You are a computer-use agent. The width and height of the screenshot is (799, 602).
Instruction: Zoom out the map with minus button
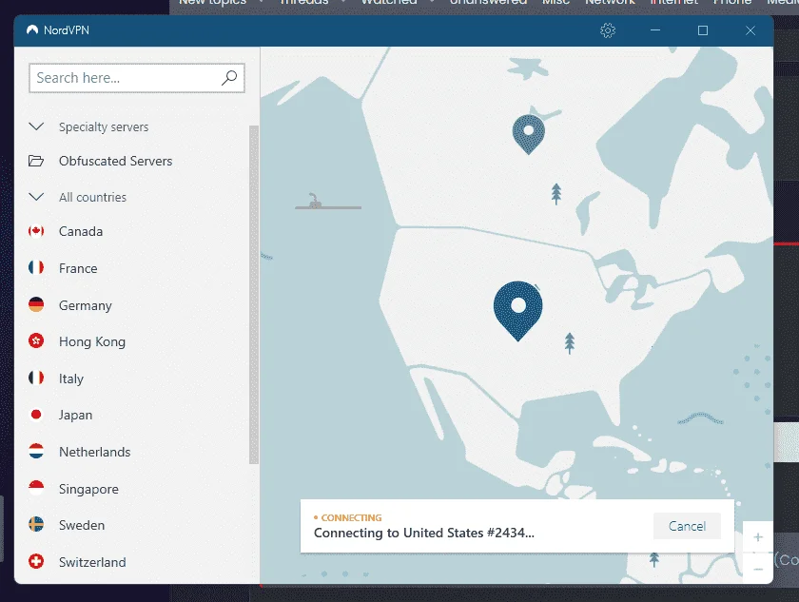[758, 569]
